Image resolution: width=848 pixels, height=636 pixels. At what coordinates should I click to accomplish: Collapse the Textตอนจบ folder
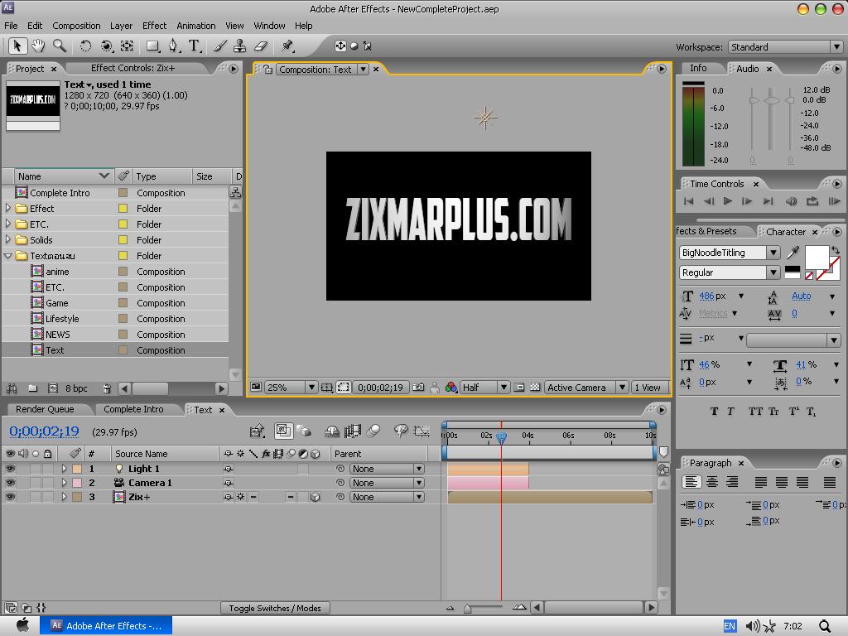pyautogui.click(x=7, y=255)
